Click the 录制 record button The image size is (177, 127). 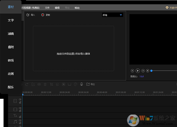46,15
